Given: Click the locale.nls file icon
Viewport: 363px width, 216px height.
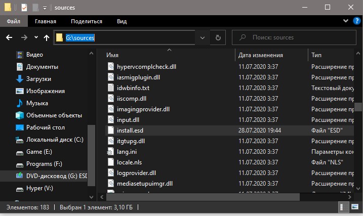Looking at the screenshot, I should (111, 162).
